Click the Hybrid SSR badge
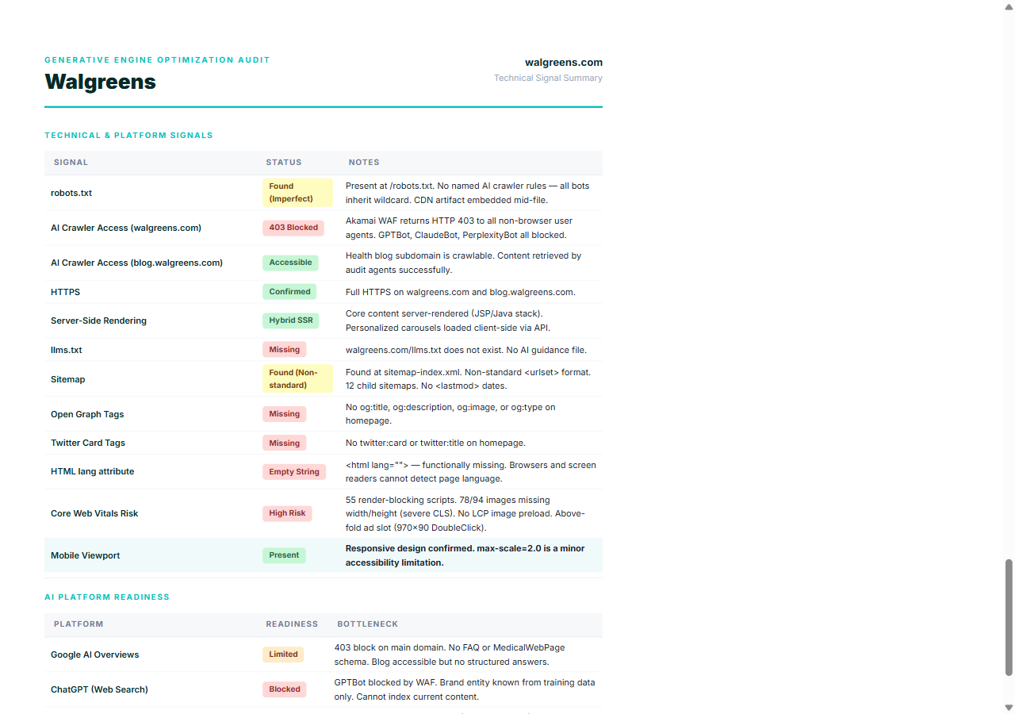1015x714 pixels. [290, 321]
